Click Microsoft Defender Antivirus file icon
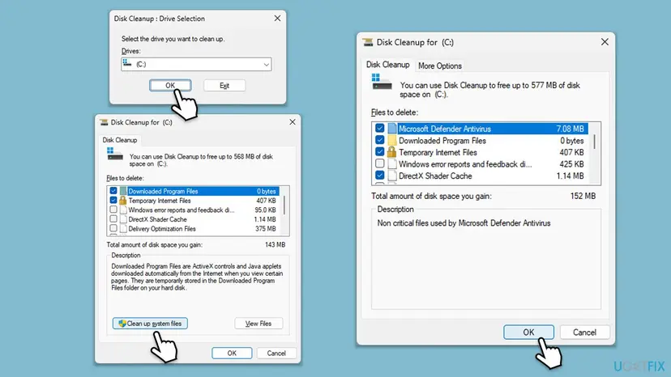 (x=392, y=129)
